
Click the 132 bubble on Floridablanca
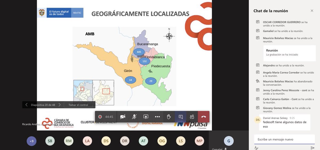(144, 61)
